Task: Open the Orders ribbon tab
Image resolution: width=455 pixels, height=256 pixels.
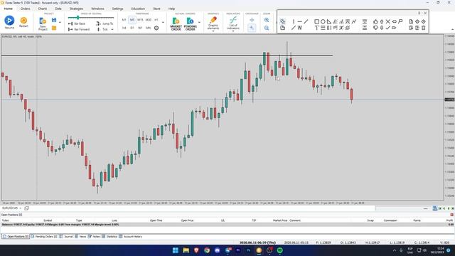Action: 26,9
